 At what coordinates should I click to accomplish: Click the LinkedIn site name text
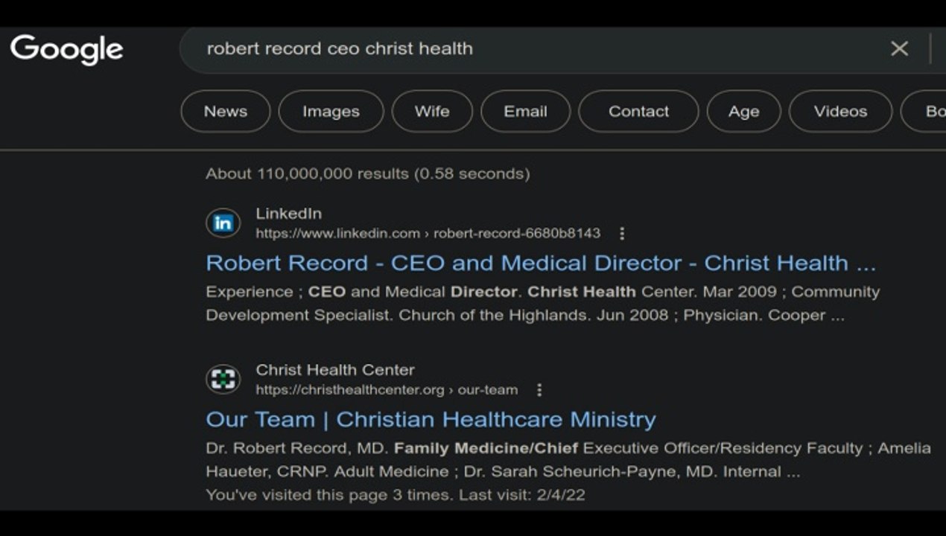click(x=289, y=214)
